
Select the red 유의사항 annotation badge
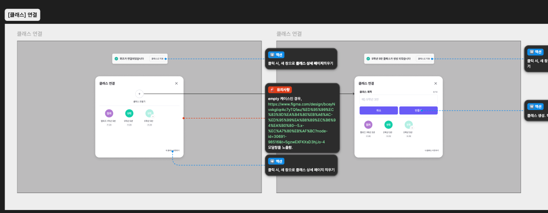pyautogui.click(x=280, y=90)
